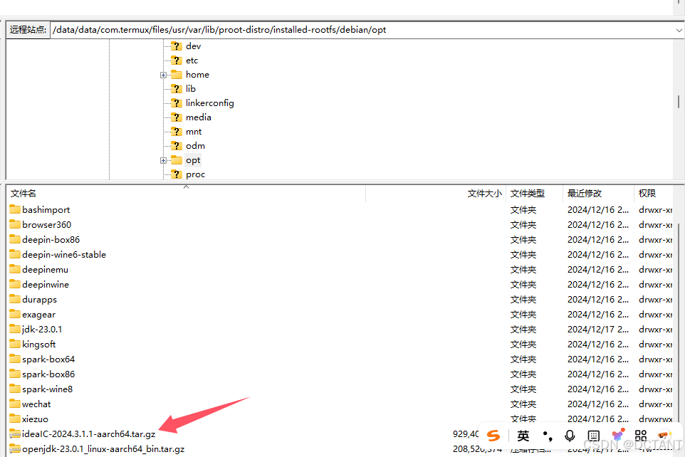The width and height of the screenshot is (685, 457).
Task: Select the deepinwine folder row
Action: pyautogui.click(x=341, y=285)
